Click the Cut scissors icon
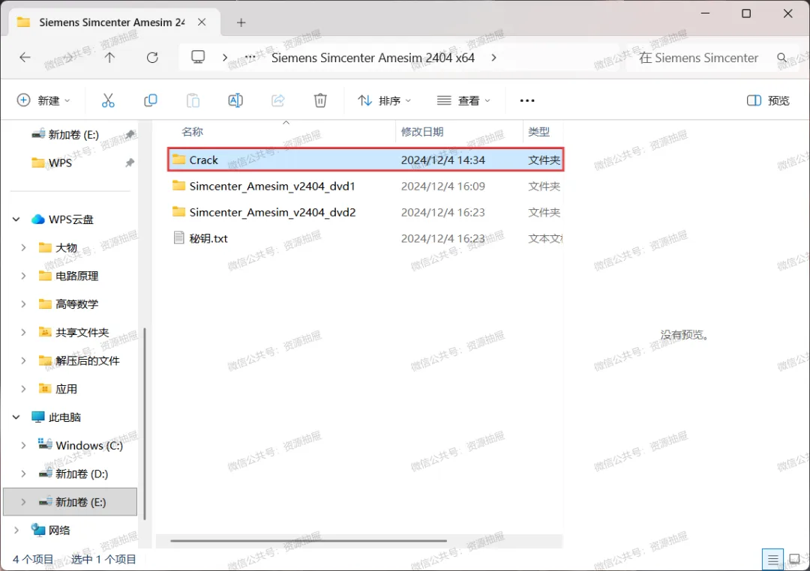 click(108, 100)
